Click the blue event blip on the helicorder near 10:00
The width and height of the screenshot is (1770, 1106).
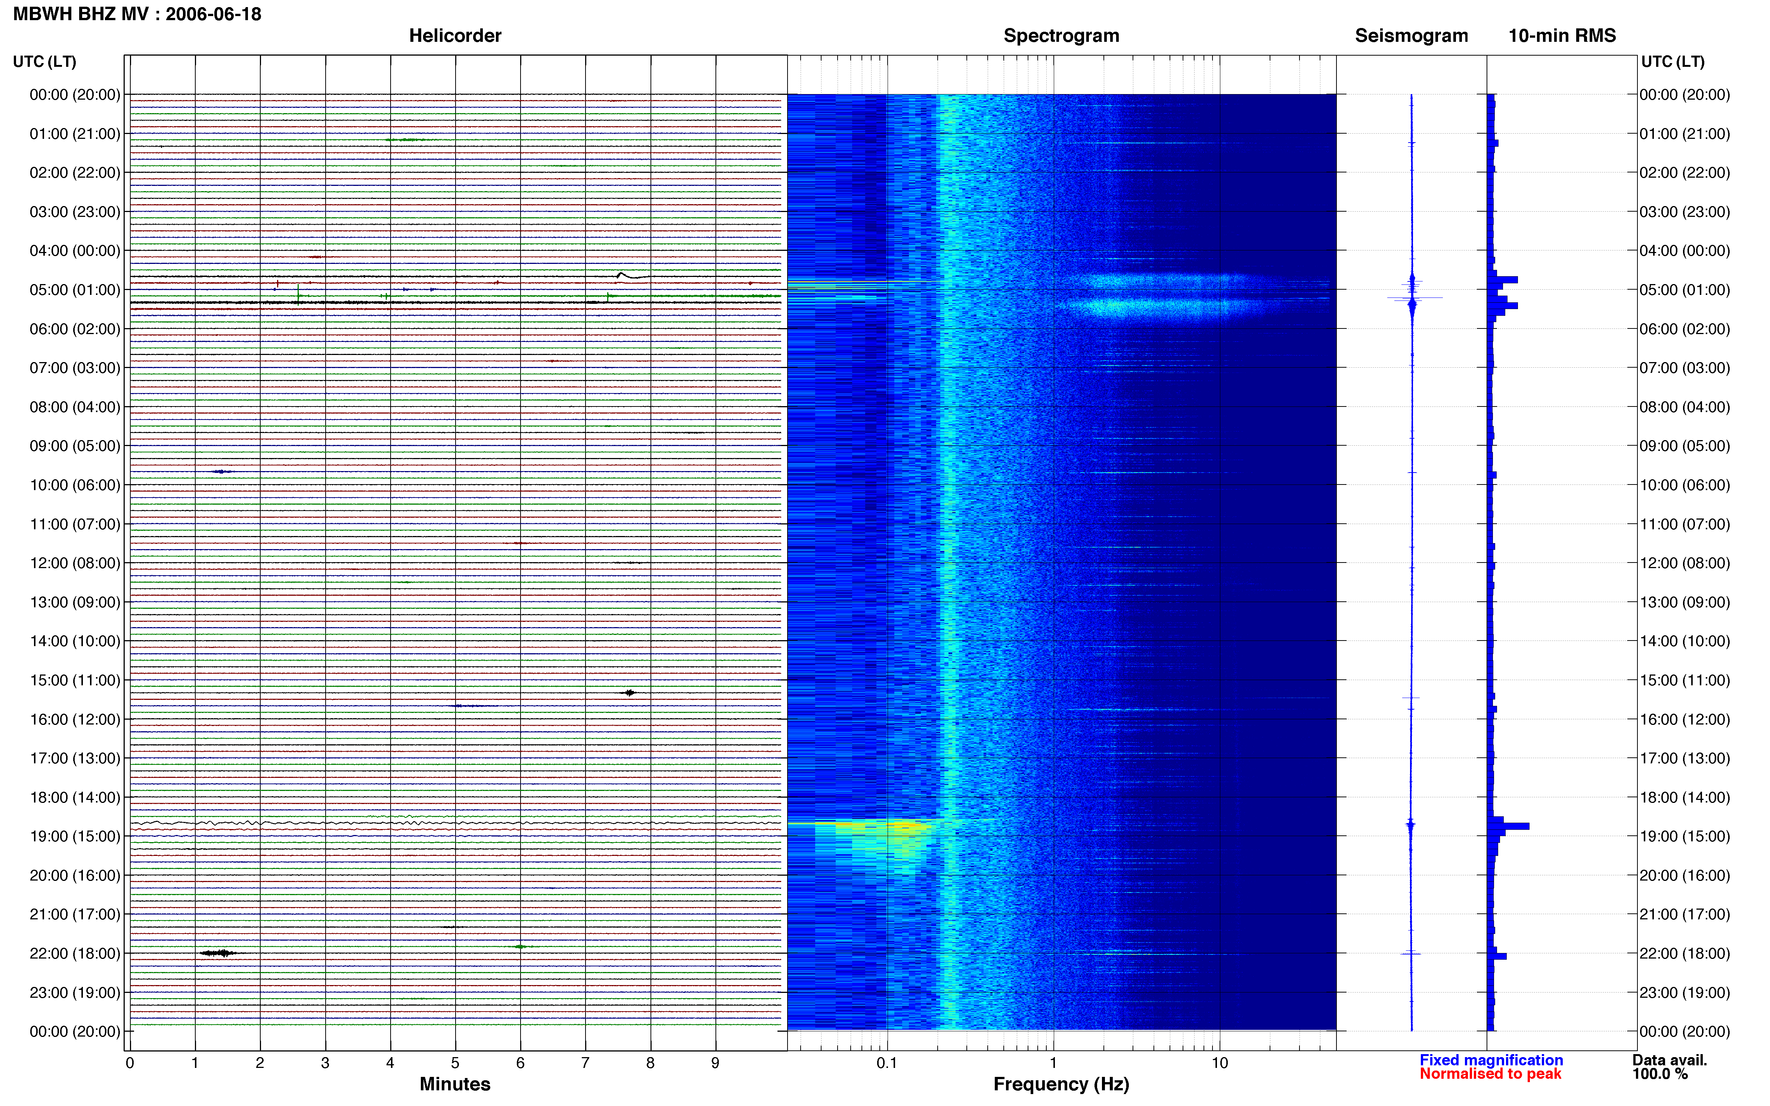pos(223,472)
